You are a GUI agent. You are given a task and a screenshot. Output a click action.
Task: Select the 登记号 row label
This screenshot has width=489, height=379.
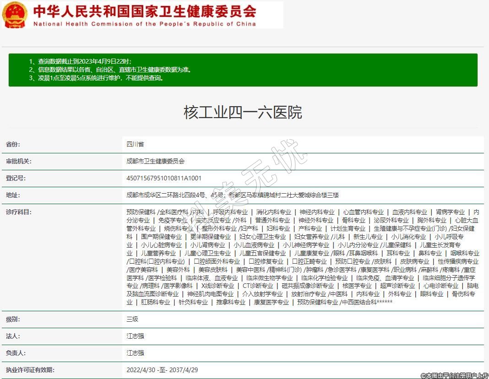[x=16, y=178]
